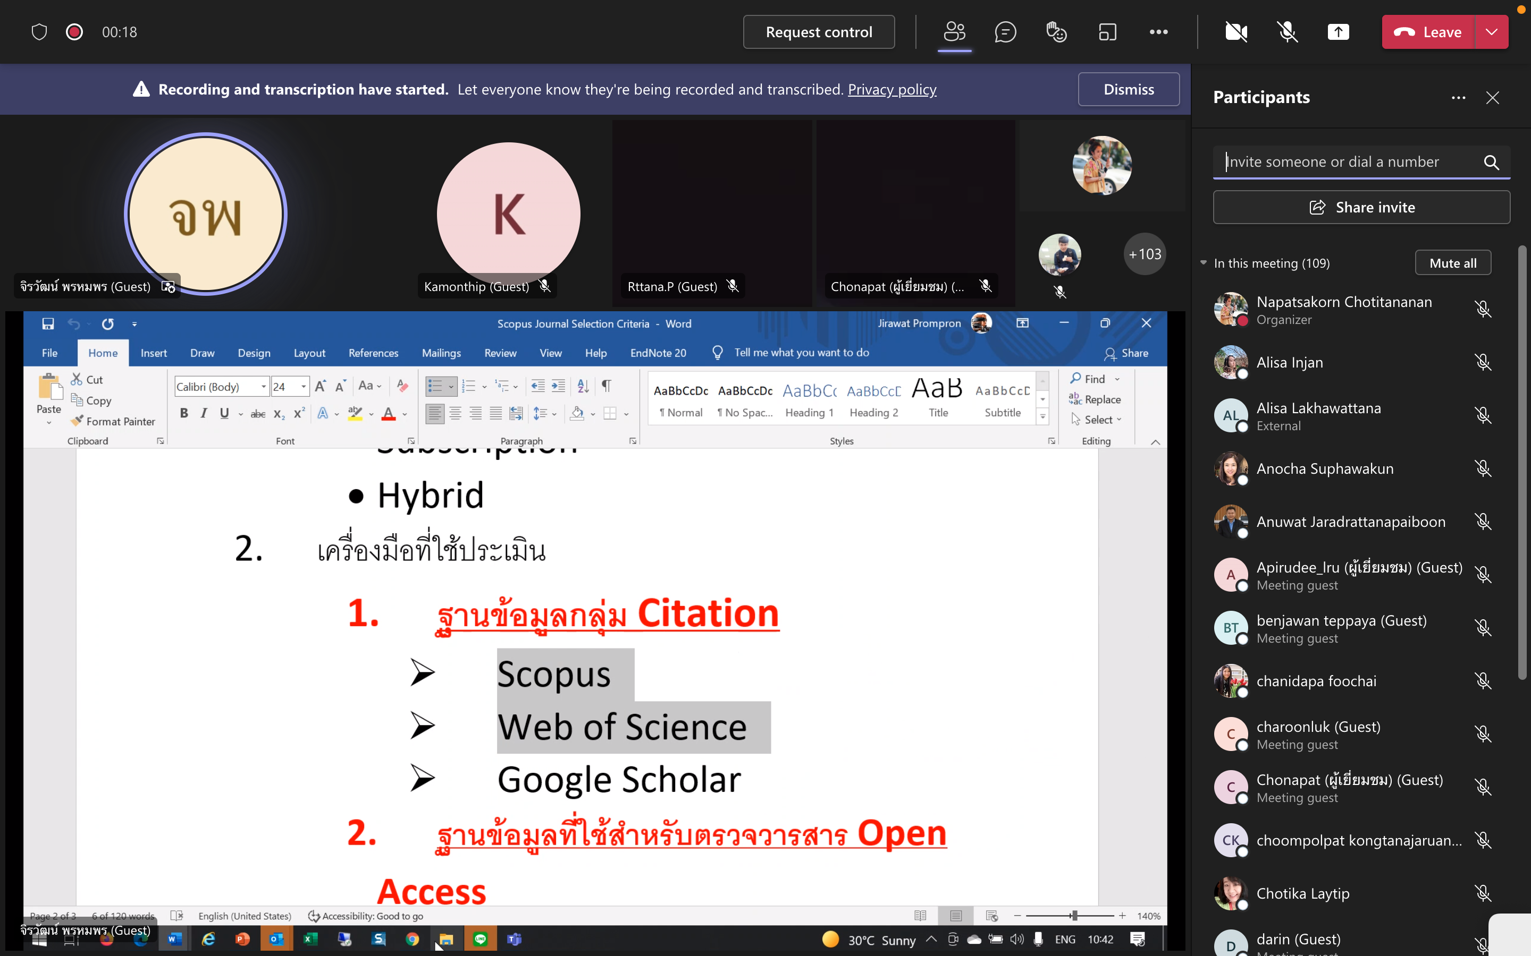
Task: Click the Superscript icon
Action: (299, 414)
